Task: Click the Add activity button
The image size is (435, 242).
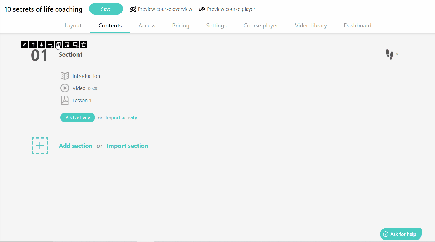Action: coord(78,117)
